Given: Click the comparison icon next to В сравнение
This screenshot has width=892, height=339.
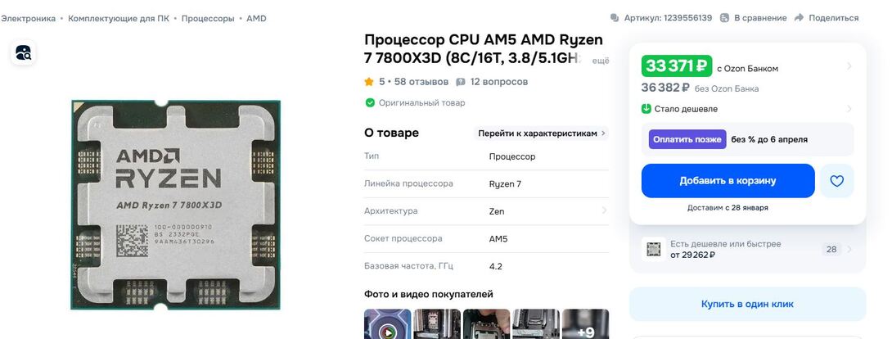Looking at the screenshot, I should click(724, 18).
